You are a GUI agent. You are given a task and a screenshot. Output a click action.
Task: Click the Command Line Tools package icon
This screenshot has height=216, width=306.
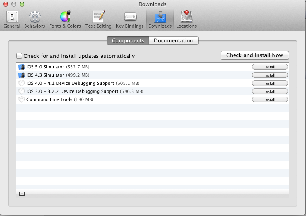point(22,100)
